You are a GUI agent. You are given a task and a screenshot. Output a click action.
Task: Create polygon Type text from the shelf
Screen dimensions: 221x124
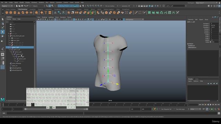(46, 13)
